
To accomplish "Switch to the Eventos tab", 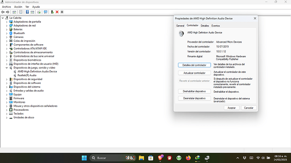I will [x=216, y=26].
